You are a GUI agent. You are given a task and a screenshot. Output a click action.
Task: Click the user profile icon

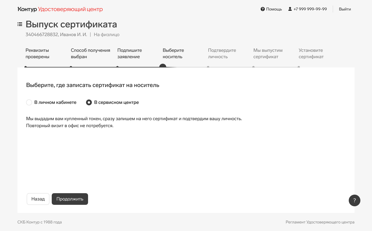(290, 9)
